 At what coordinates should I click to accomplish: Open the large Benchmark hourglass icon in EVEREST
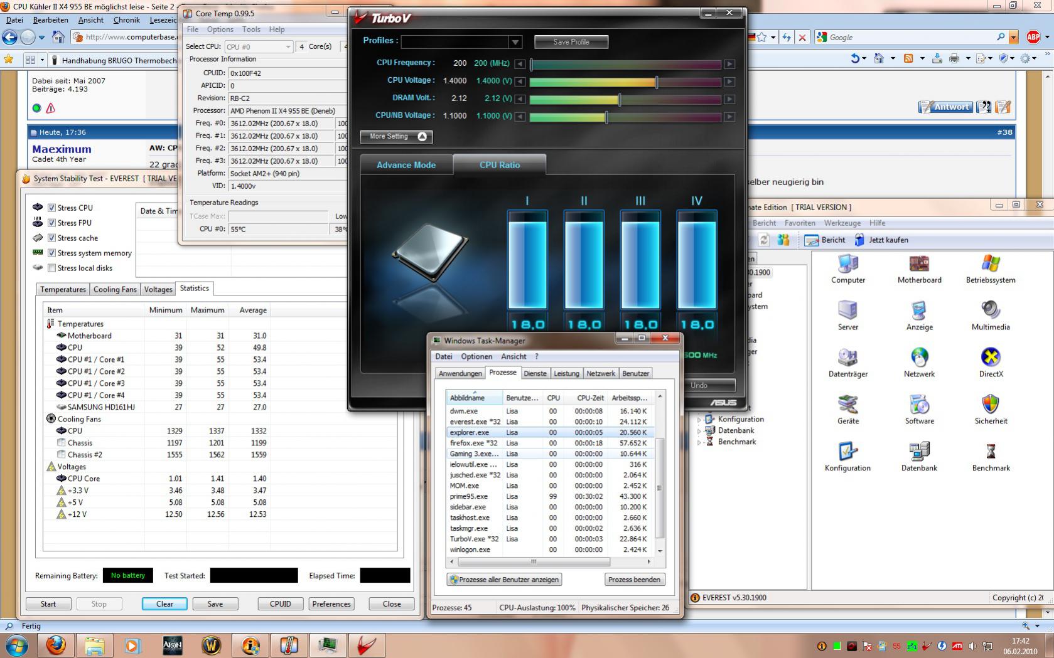[x=991, y=457]
